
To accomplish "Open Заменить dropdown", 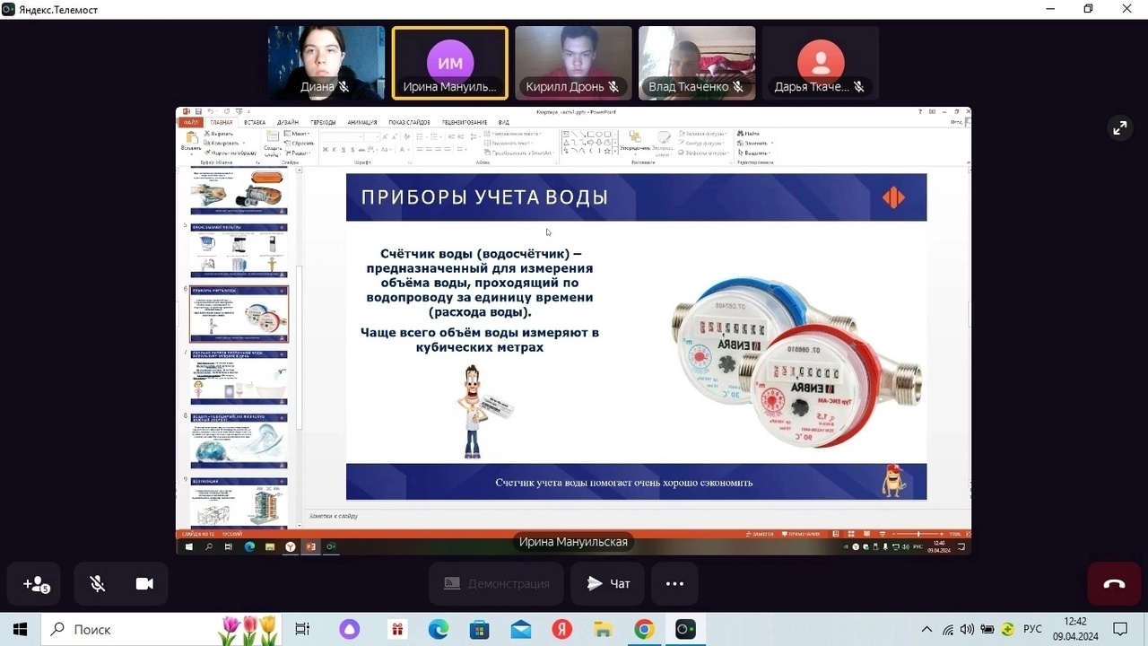I will pyautogui.click(x=754, y=143).
